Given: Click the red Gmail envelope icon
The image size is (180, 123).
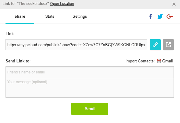Looking at the screenshot, I should click(x=159, y=61).
